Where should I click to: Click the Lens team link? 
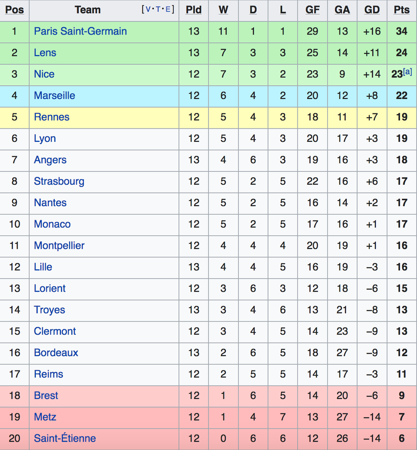coord(45,53)
